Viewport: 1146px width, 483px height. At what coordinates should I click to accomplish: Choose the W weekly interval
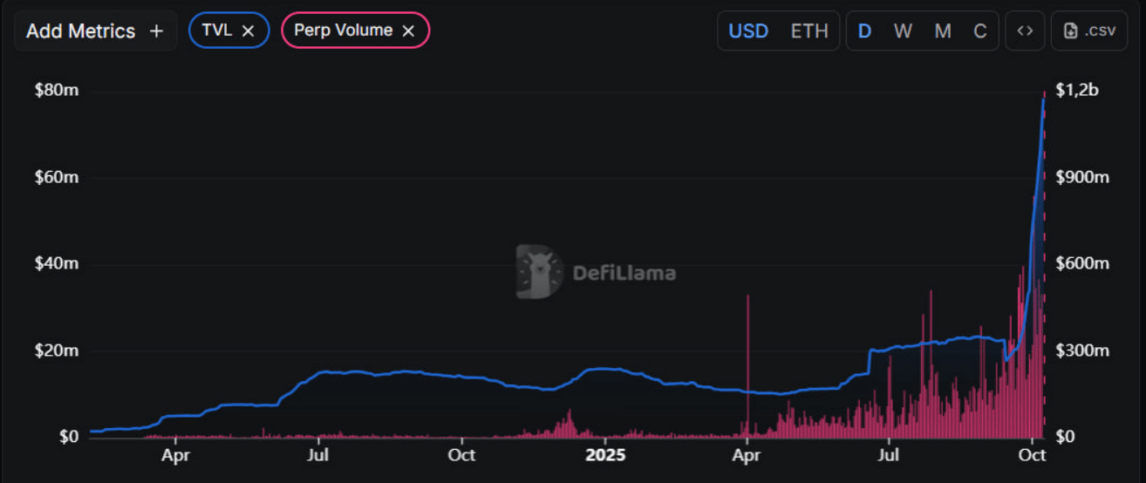(x=903, y=31)
